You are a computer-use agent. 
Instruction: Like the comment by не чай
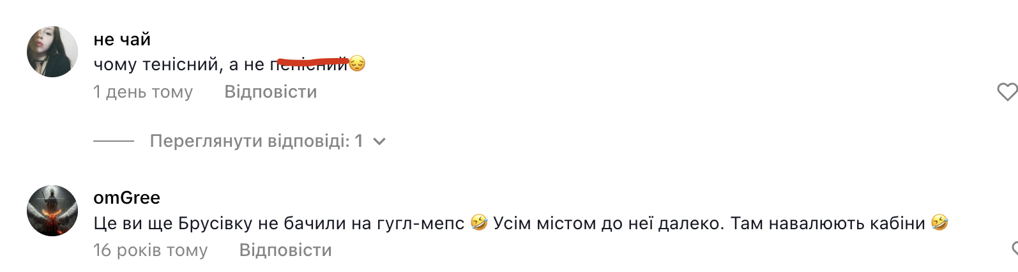1007,92
